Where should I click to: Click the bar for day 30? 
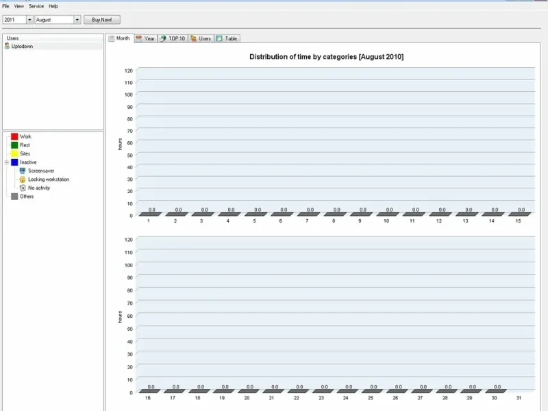[x=496, y=391]
